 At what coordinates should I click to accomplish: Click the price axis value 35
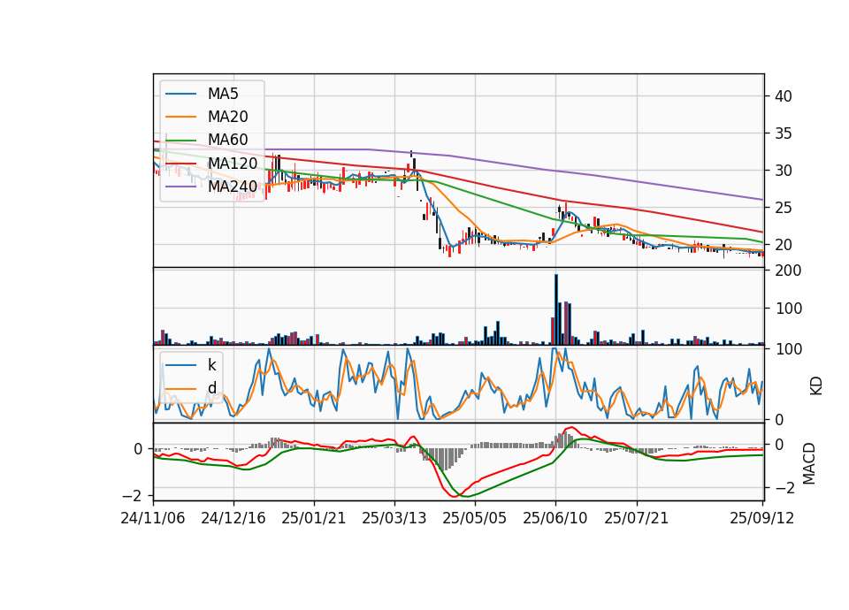784,133
